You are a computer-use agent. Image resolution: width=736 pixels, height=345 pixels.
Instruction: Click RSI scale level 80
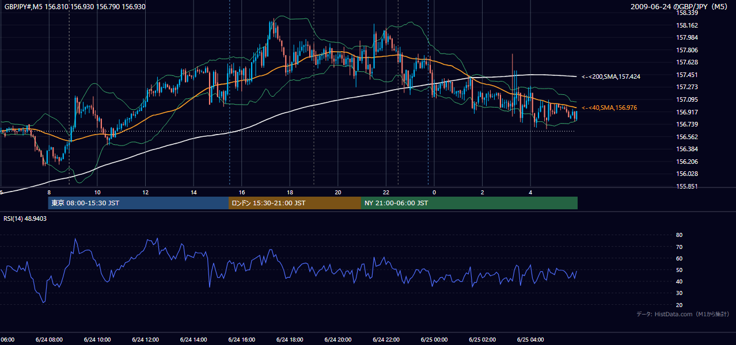point(679,235)
